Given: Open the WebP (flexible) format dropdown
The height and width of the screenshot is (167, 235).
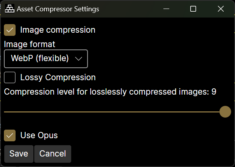Looking at the screenshot, I should tap(46, 59).
